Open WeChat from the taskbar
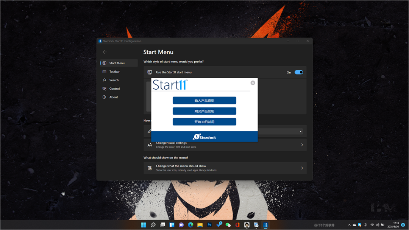This screenshot has width=409, height=230. coord(228,225)
